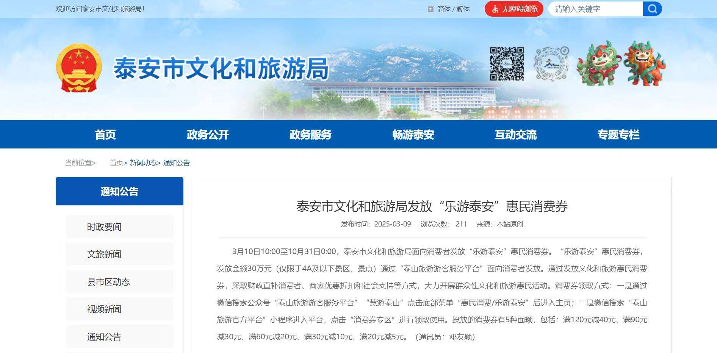Open the 首页 navigation menu item

(x=105, y=134)
